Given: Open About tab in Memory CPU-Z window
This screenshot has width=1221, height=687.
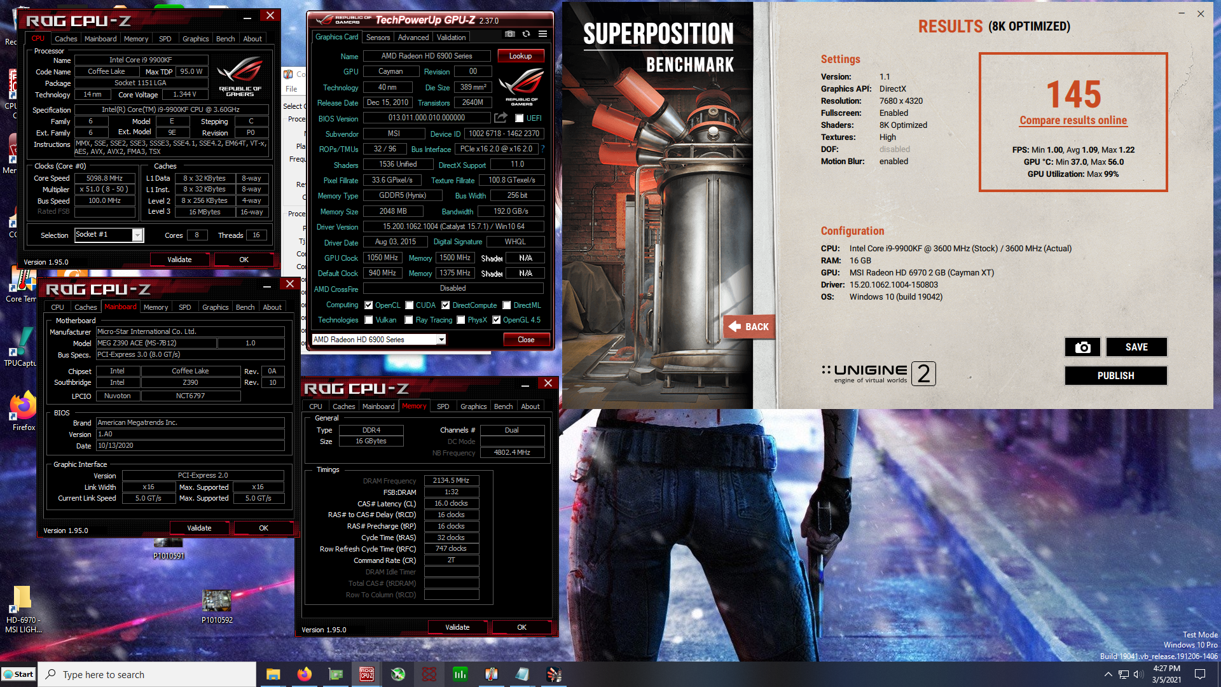Looking at the screenshot, I should point(530,406).
